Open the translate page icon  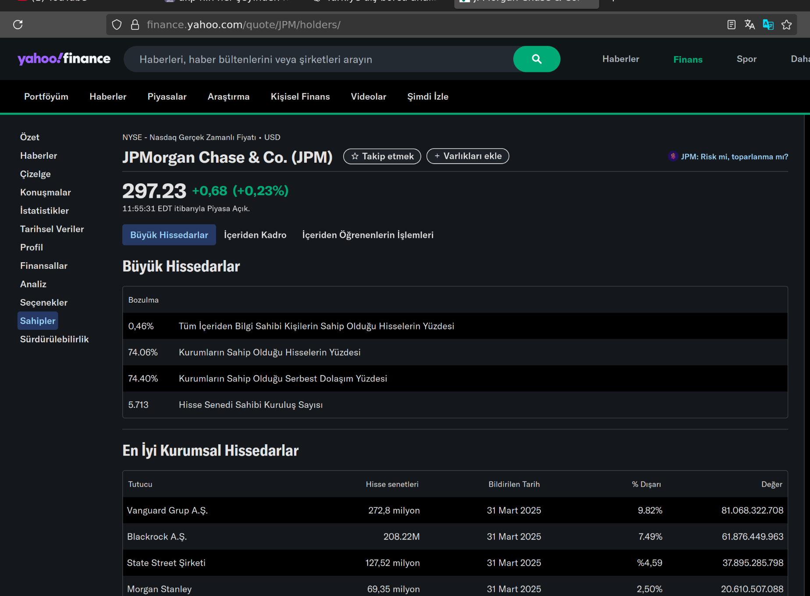(x=750, y=25)
